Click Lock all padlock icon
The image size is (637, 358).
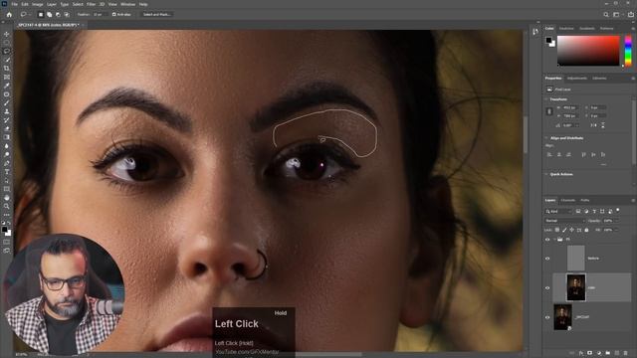click(x=586, y=230)
